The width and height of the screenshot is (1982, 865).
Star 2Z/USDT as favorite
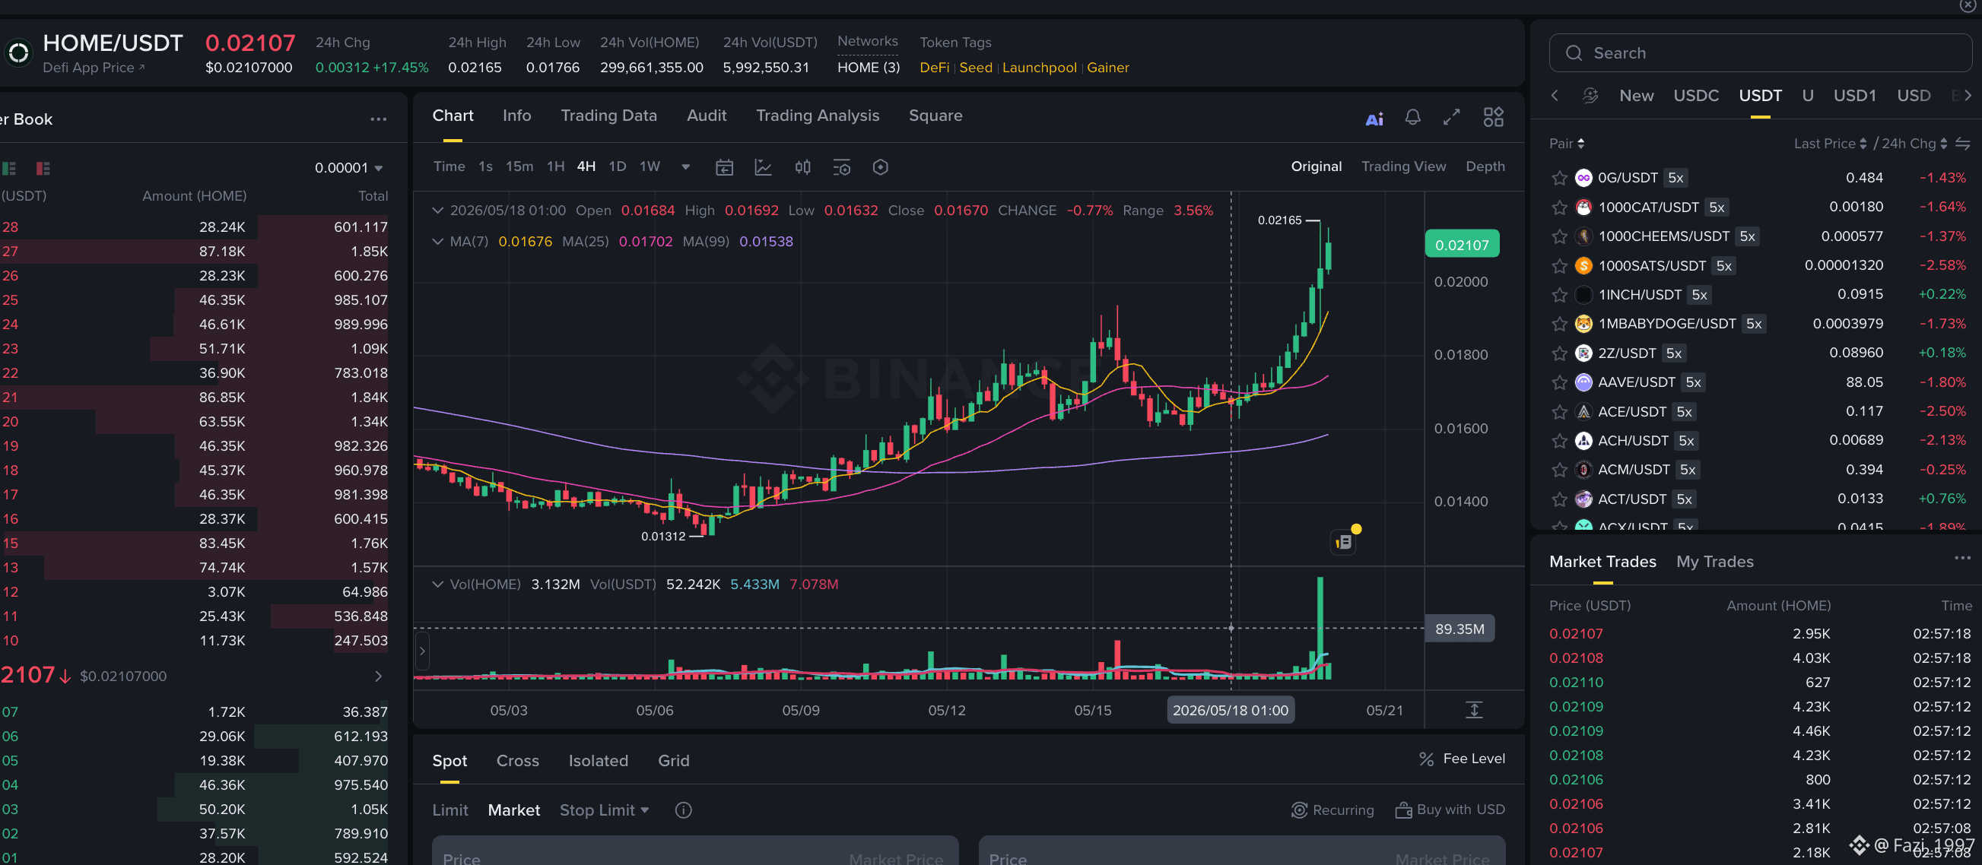point(1560,353)
